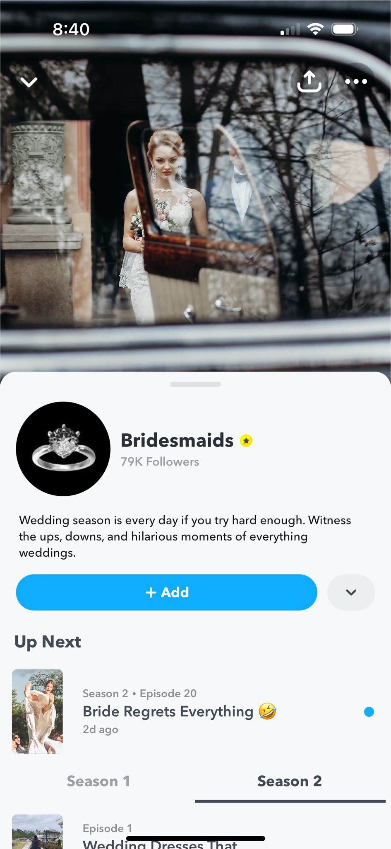Expand options chevron next to Add

(x=351, y=592)
